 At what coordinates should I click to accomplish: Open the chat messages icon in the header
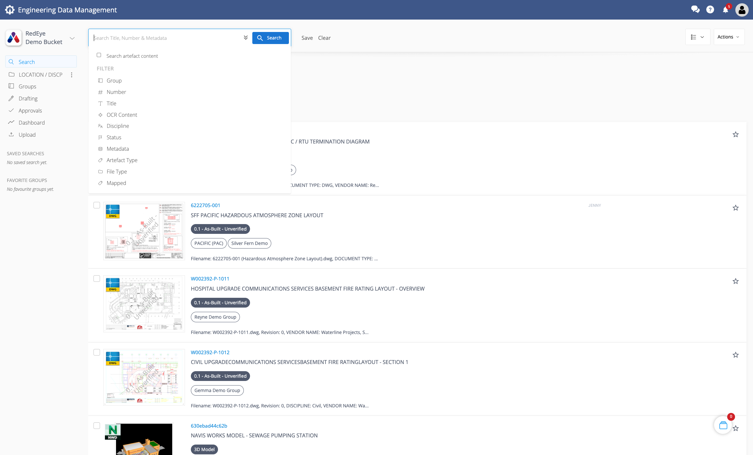[695, 10]
